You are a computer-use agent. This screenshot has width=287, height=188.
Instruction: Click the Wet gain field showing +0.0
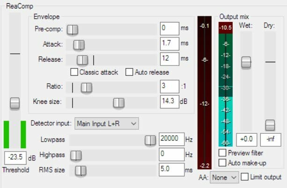247,140
